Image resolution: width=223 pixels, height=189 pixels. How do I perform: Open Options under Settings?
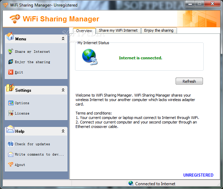coord(22,103)
